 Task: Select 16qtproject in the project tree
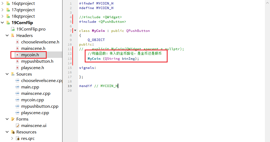(23, 3)
